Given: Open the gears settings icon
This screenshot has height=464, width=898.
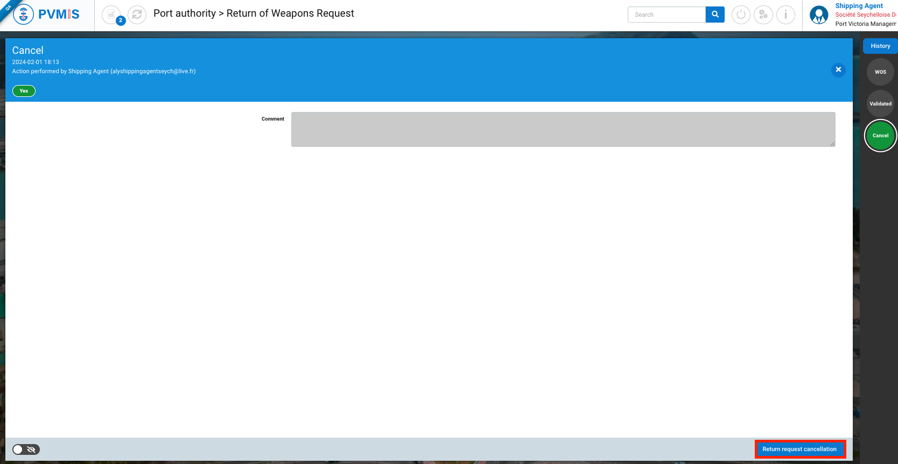Looking at the screenshot, I should point(763,15).
